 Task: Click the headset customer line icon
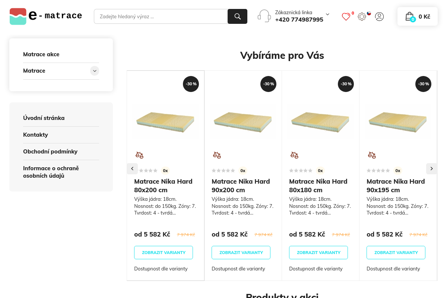(x=264, y=16)
